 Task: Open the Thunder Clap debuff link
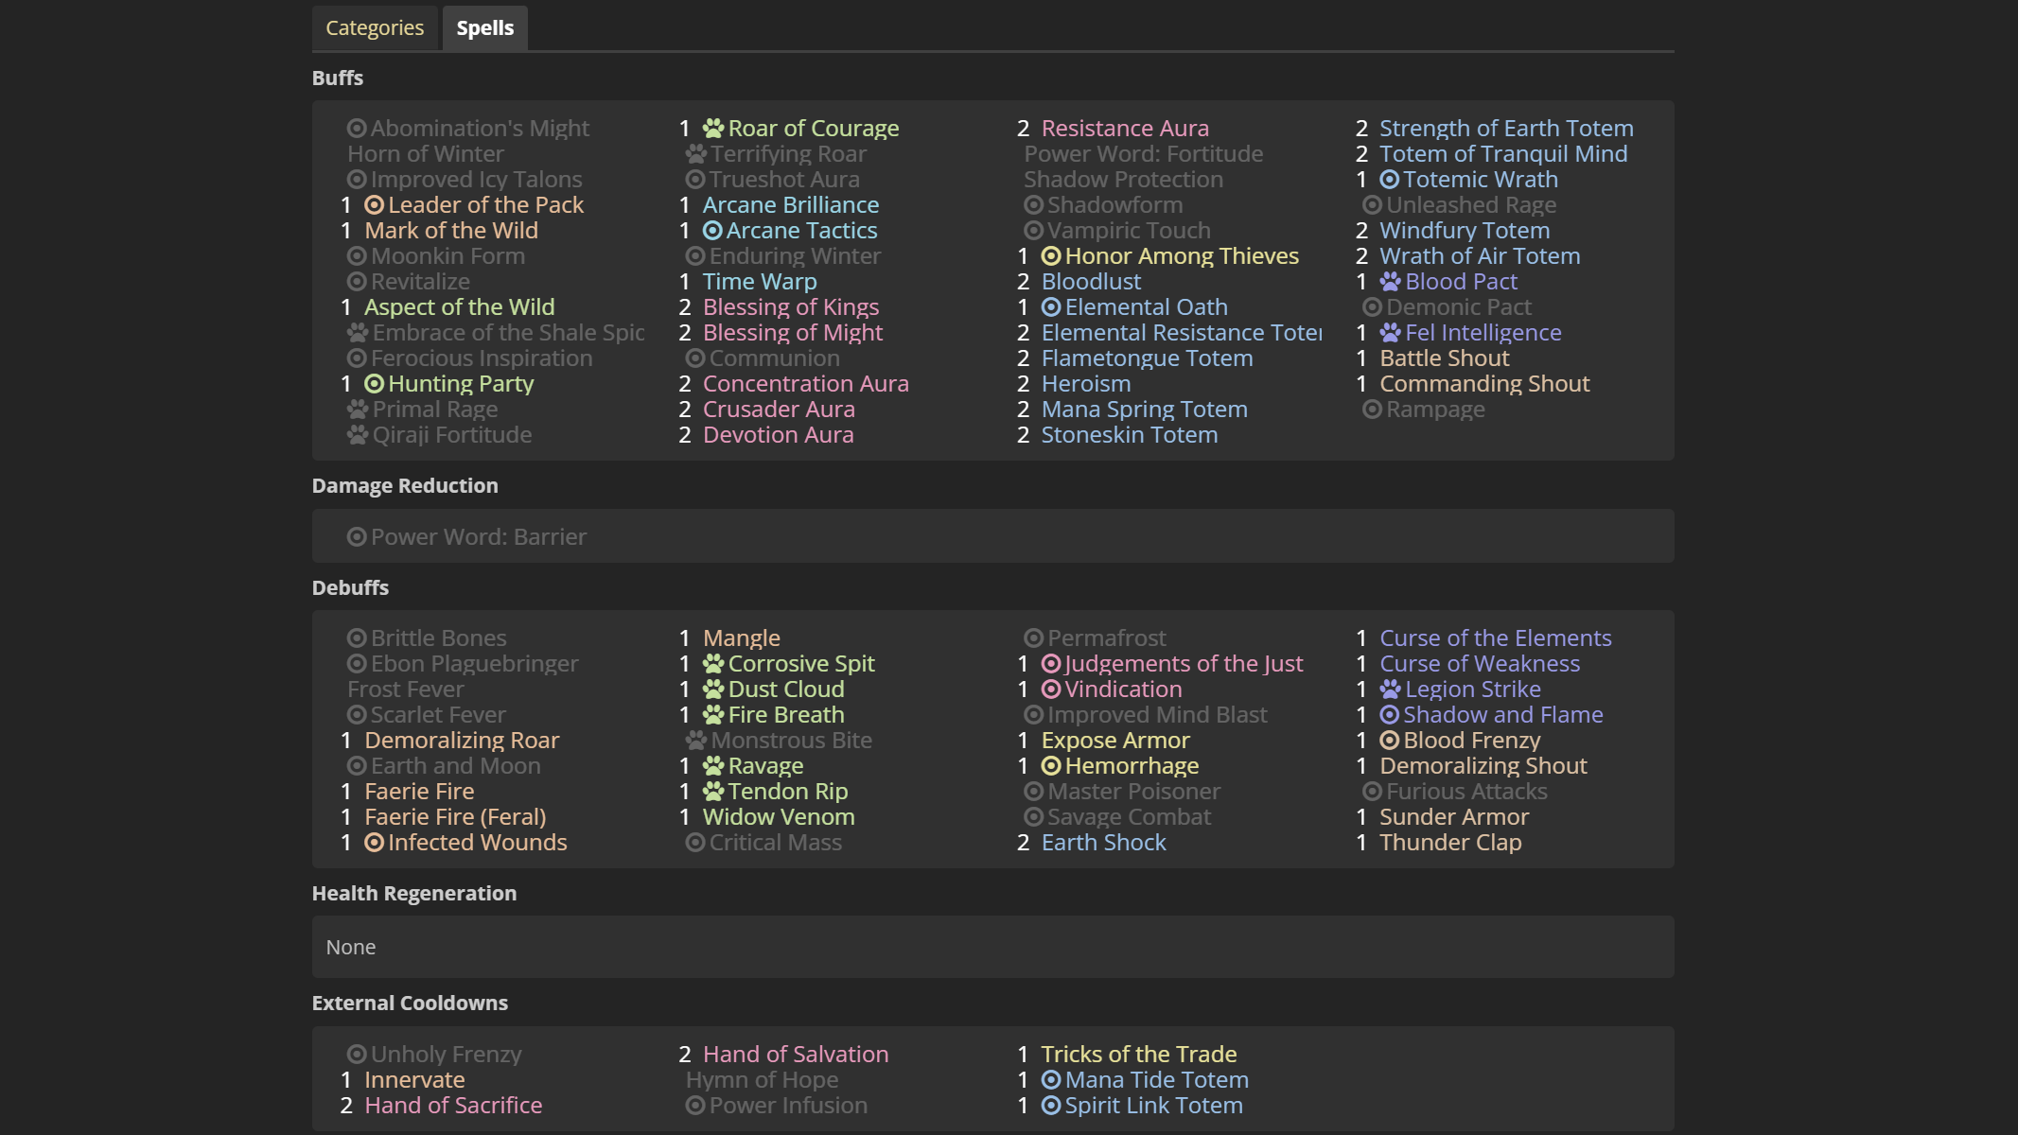tap(1449, 843)
